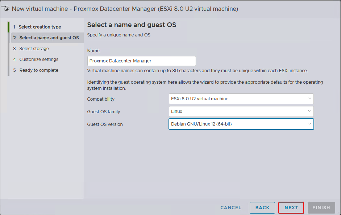The height and width of the screenshot is (215, 341).
Task: Go to step 1 Select creation type
Action: pos(40,27)
